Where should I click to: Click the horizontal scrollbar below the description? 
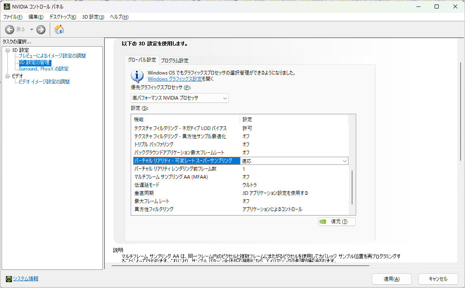click(x=240, y=266)
